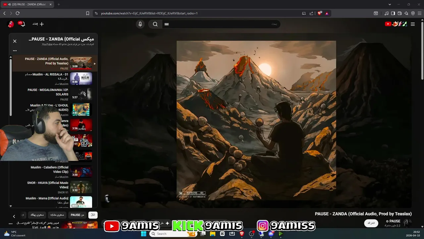
Task: Open the music note playlist icon in toolbar
Action: [x=387, y=13]
